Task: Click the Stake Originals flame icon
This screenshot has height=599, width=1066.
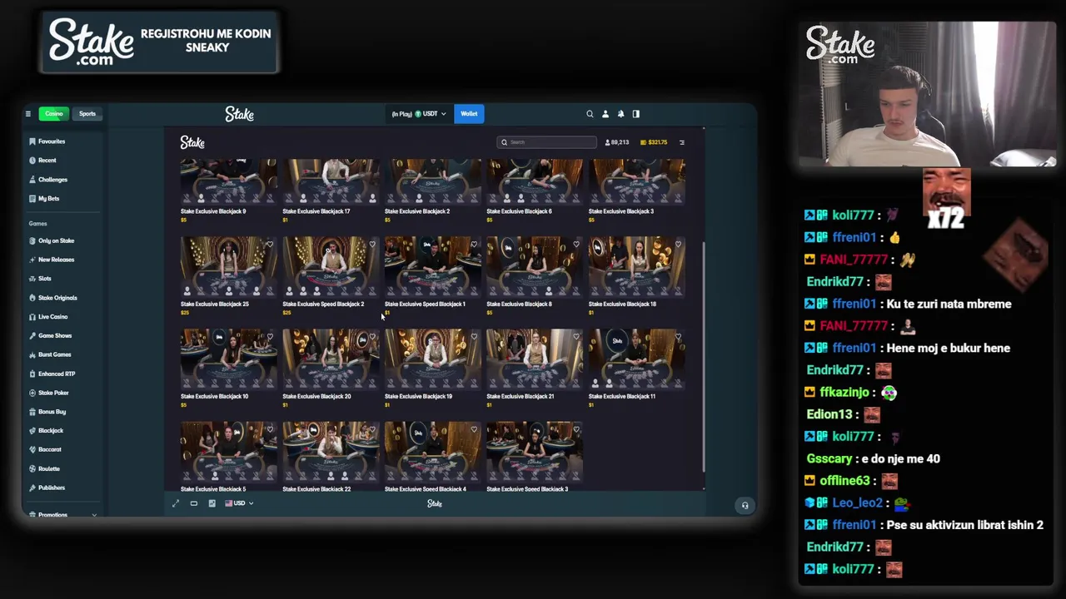Action: (x=32, y=298)
